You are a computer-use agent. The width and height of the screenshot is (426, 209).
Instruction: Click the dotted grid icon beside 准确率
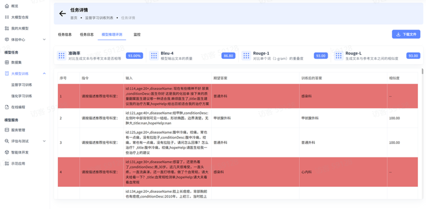click(x=62, y=56)
